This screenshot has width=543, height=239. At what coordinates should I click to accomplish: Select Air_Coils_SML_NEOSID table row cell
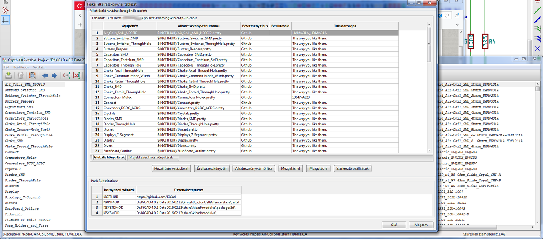[129, 33]
